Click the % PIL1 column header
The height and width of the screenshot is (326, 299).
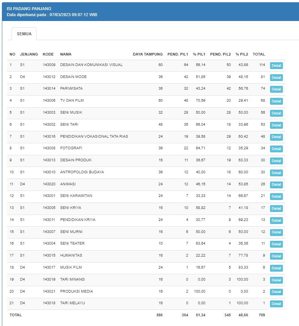[x=199, y=54]
